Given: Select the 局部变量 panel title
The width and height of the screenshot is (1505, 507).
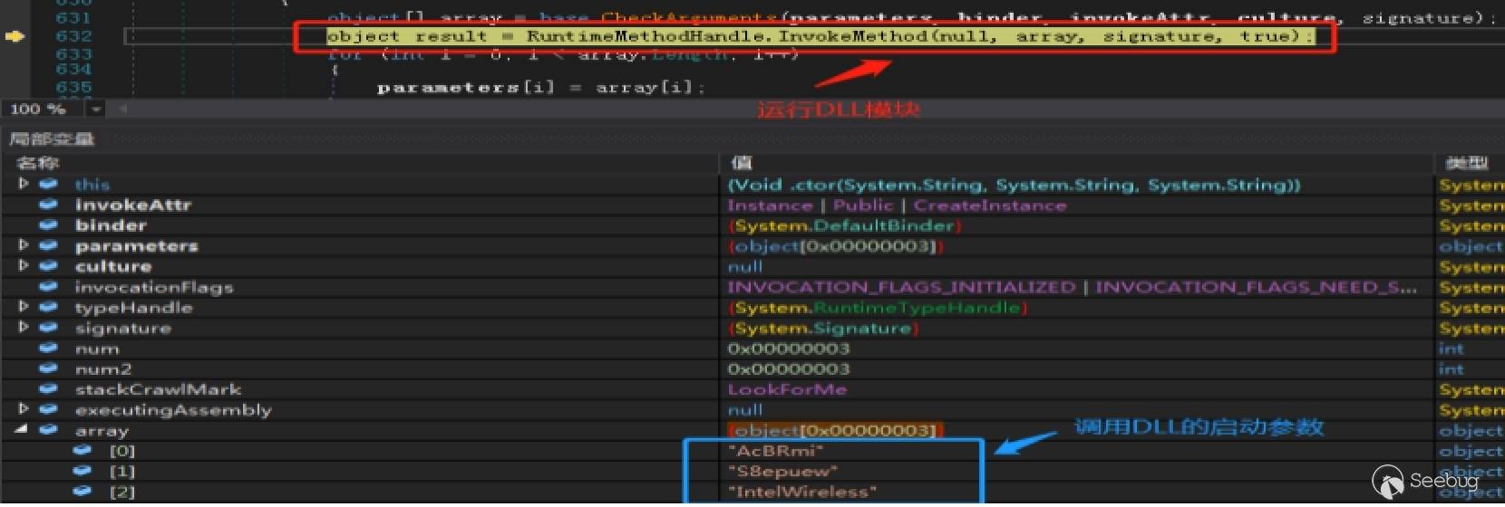Looking at the screenshot, I should pos(52,139).
